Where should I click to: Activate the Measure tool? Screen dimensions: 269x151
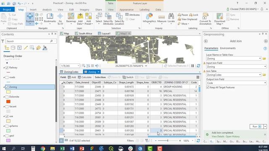coord(161,18)
